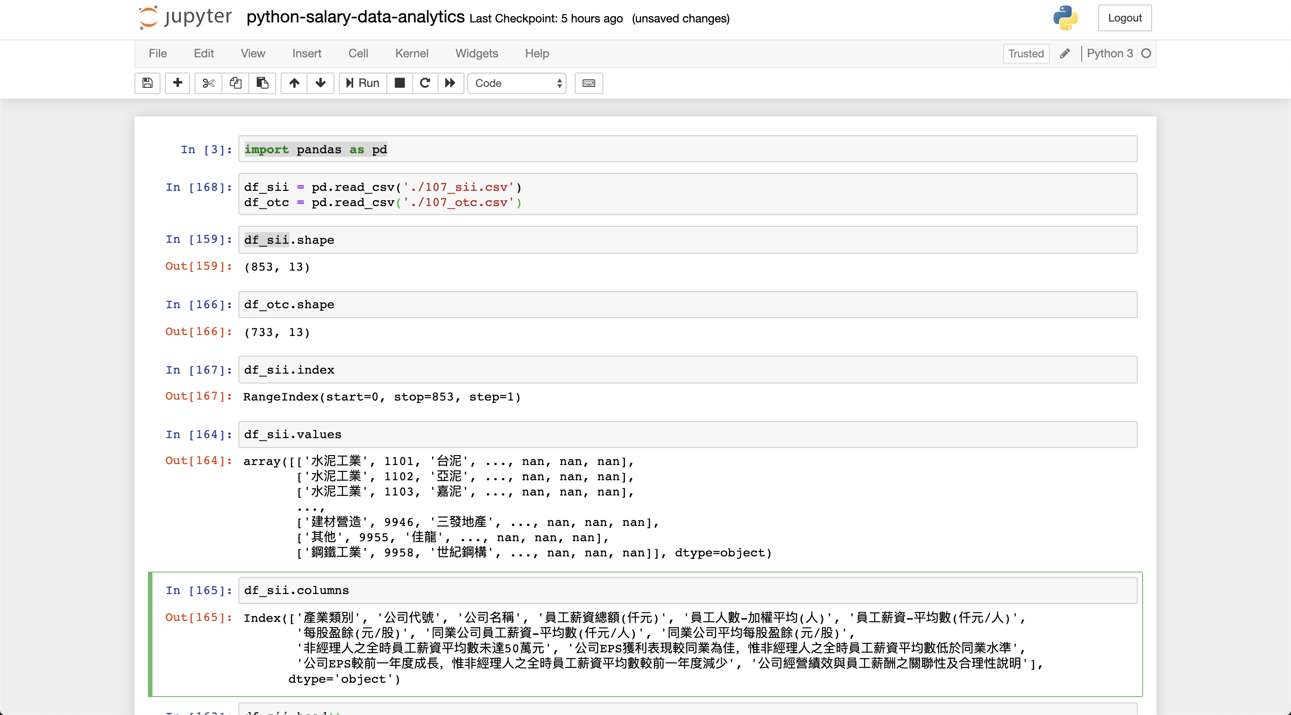The width and height of the screenshot is (1291, 715).
Task: Click into the df_otc.shape cell
Action: 688,305
